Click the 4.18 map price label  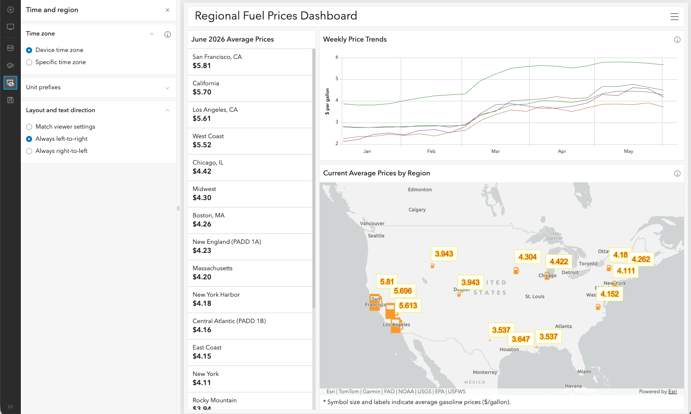pos(620,255)
